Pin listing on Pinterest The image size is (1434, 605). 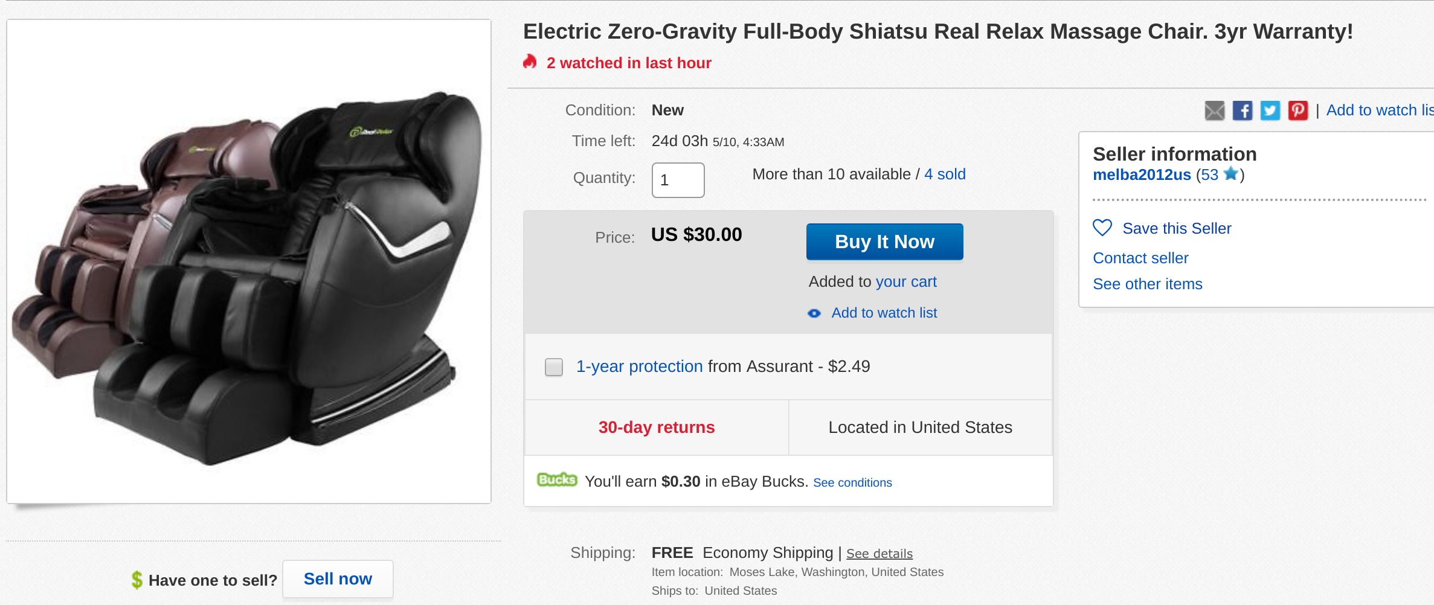coord(1297,110)
